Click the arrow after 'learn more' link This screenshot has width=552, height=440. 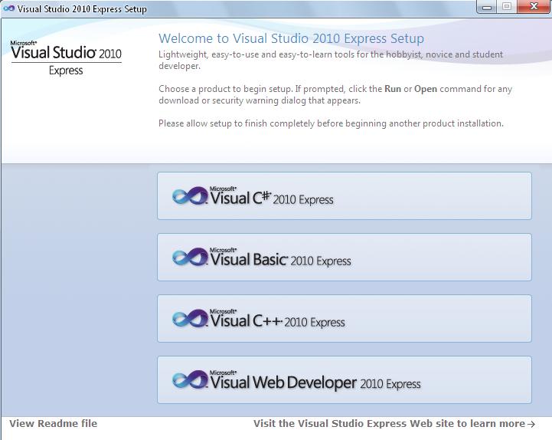point(531,424)
